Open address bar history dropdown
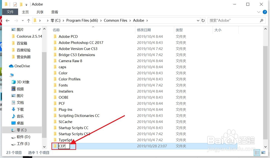Image resolution: width=270 pixels, height=158 pixels. [x=198, y=21]
